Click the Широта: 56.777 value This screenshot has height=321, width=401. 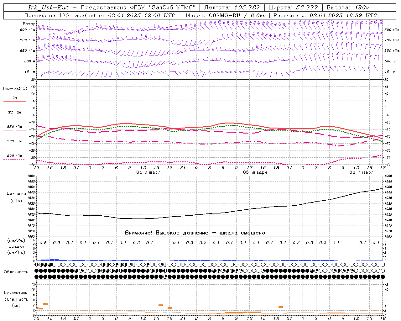(x=293, y=8)
